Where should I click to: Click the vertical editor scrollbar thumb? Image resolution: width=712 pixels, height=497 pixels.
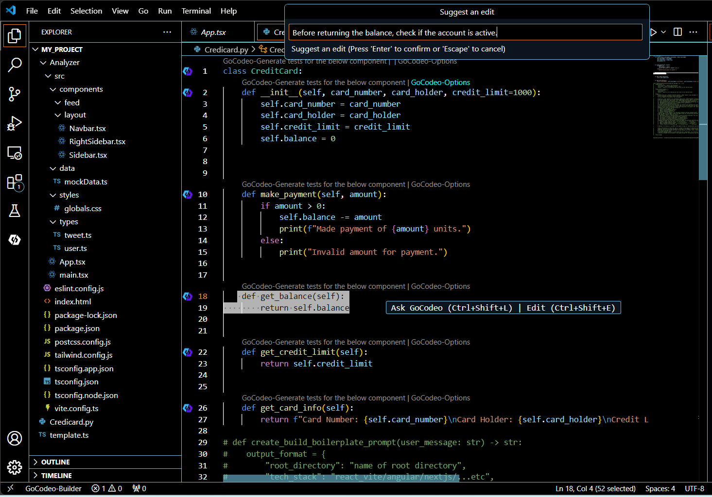703,117
